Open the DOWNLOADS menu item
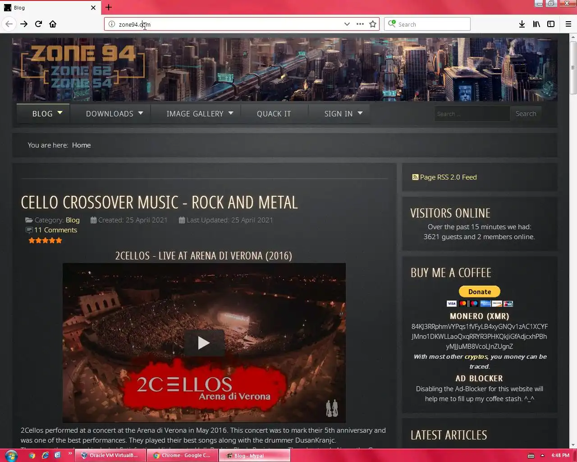 click(x=110, y=114)
